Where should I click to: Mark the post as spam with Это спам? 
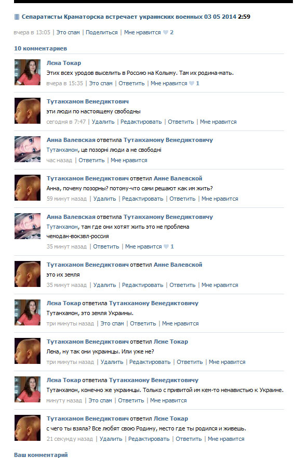68,32
